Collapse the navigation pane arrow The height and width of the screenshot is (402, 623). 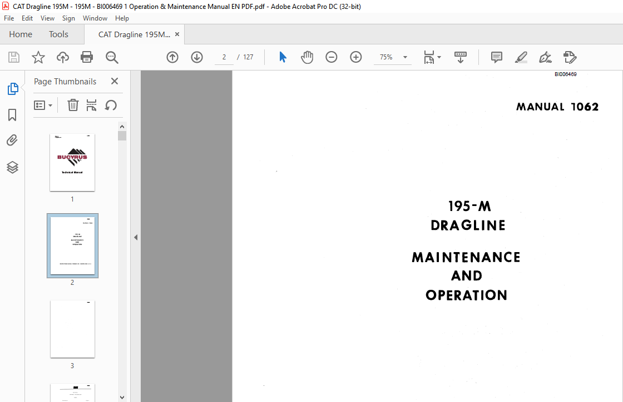(136, 238)
